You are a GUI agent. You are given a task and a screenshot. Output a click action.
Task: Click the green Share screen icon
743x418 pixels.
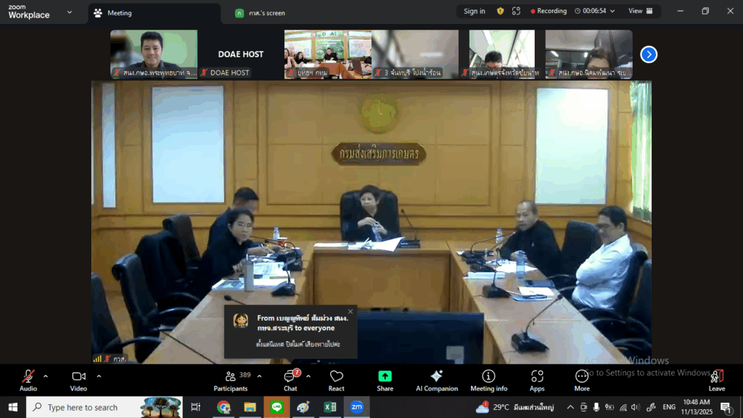tap(385, 377)
